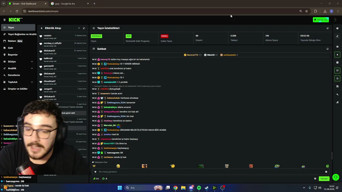Image resolution: width=342 pixels, height=192 pixels.
Task: Open the hamburger menu beside the Kick logo
Action: 4,20
